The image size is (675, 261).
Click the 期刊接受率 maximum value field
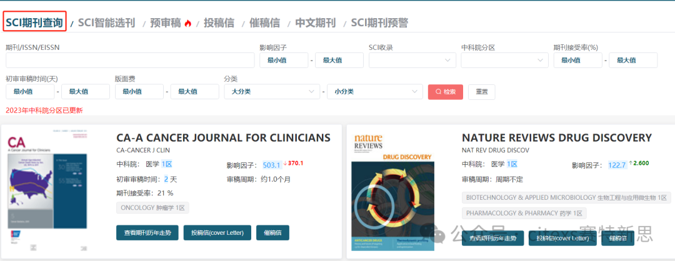pyautogui.click(x=633, y=60)
